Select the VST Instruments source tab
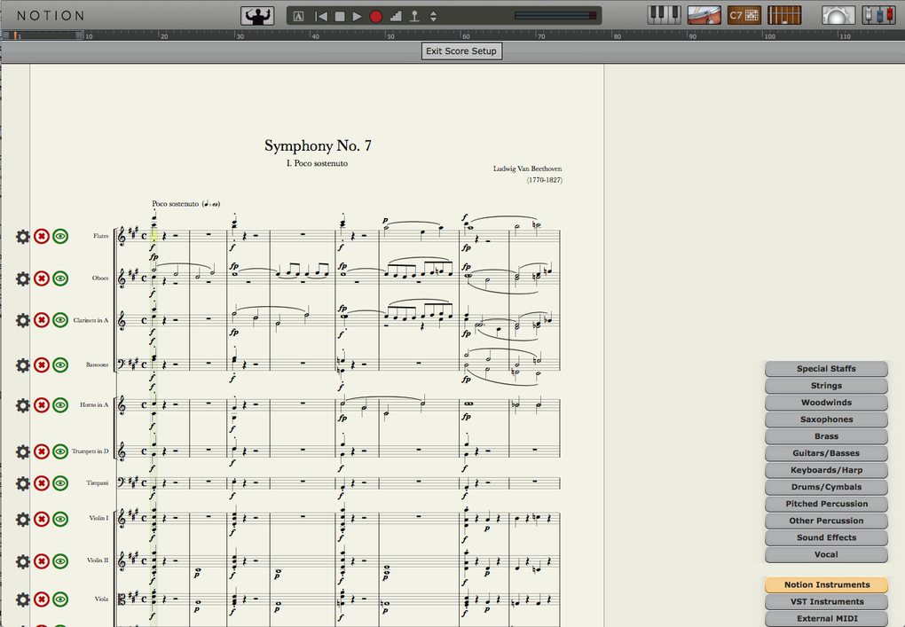Viewport: 905px width, 627px height. [827, 601]
